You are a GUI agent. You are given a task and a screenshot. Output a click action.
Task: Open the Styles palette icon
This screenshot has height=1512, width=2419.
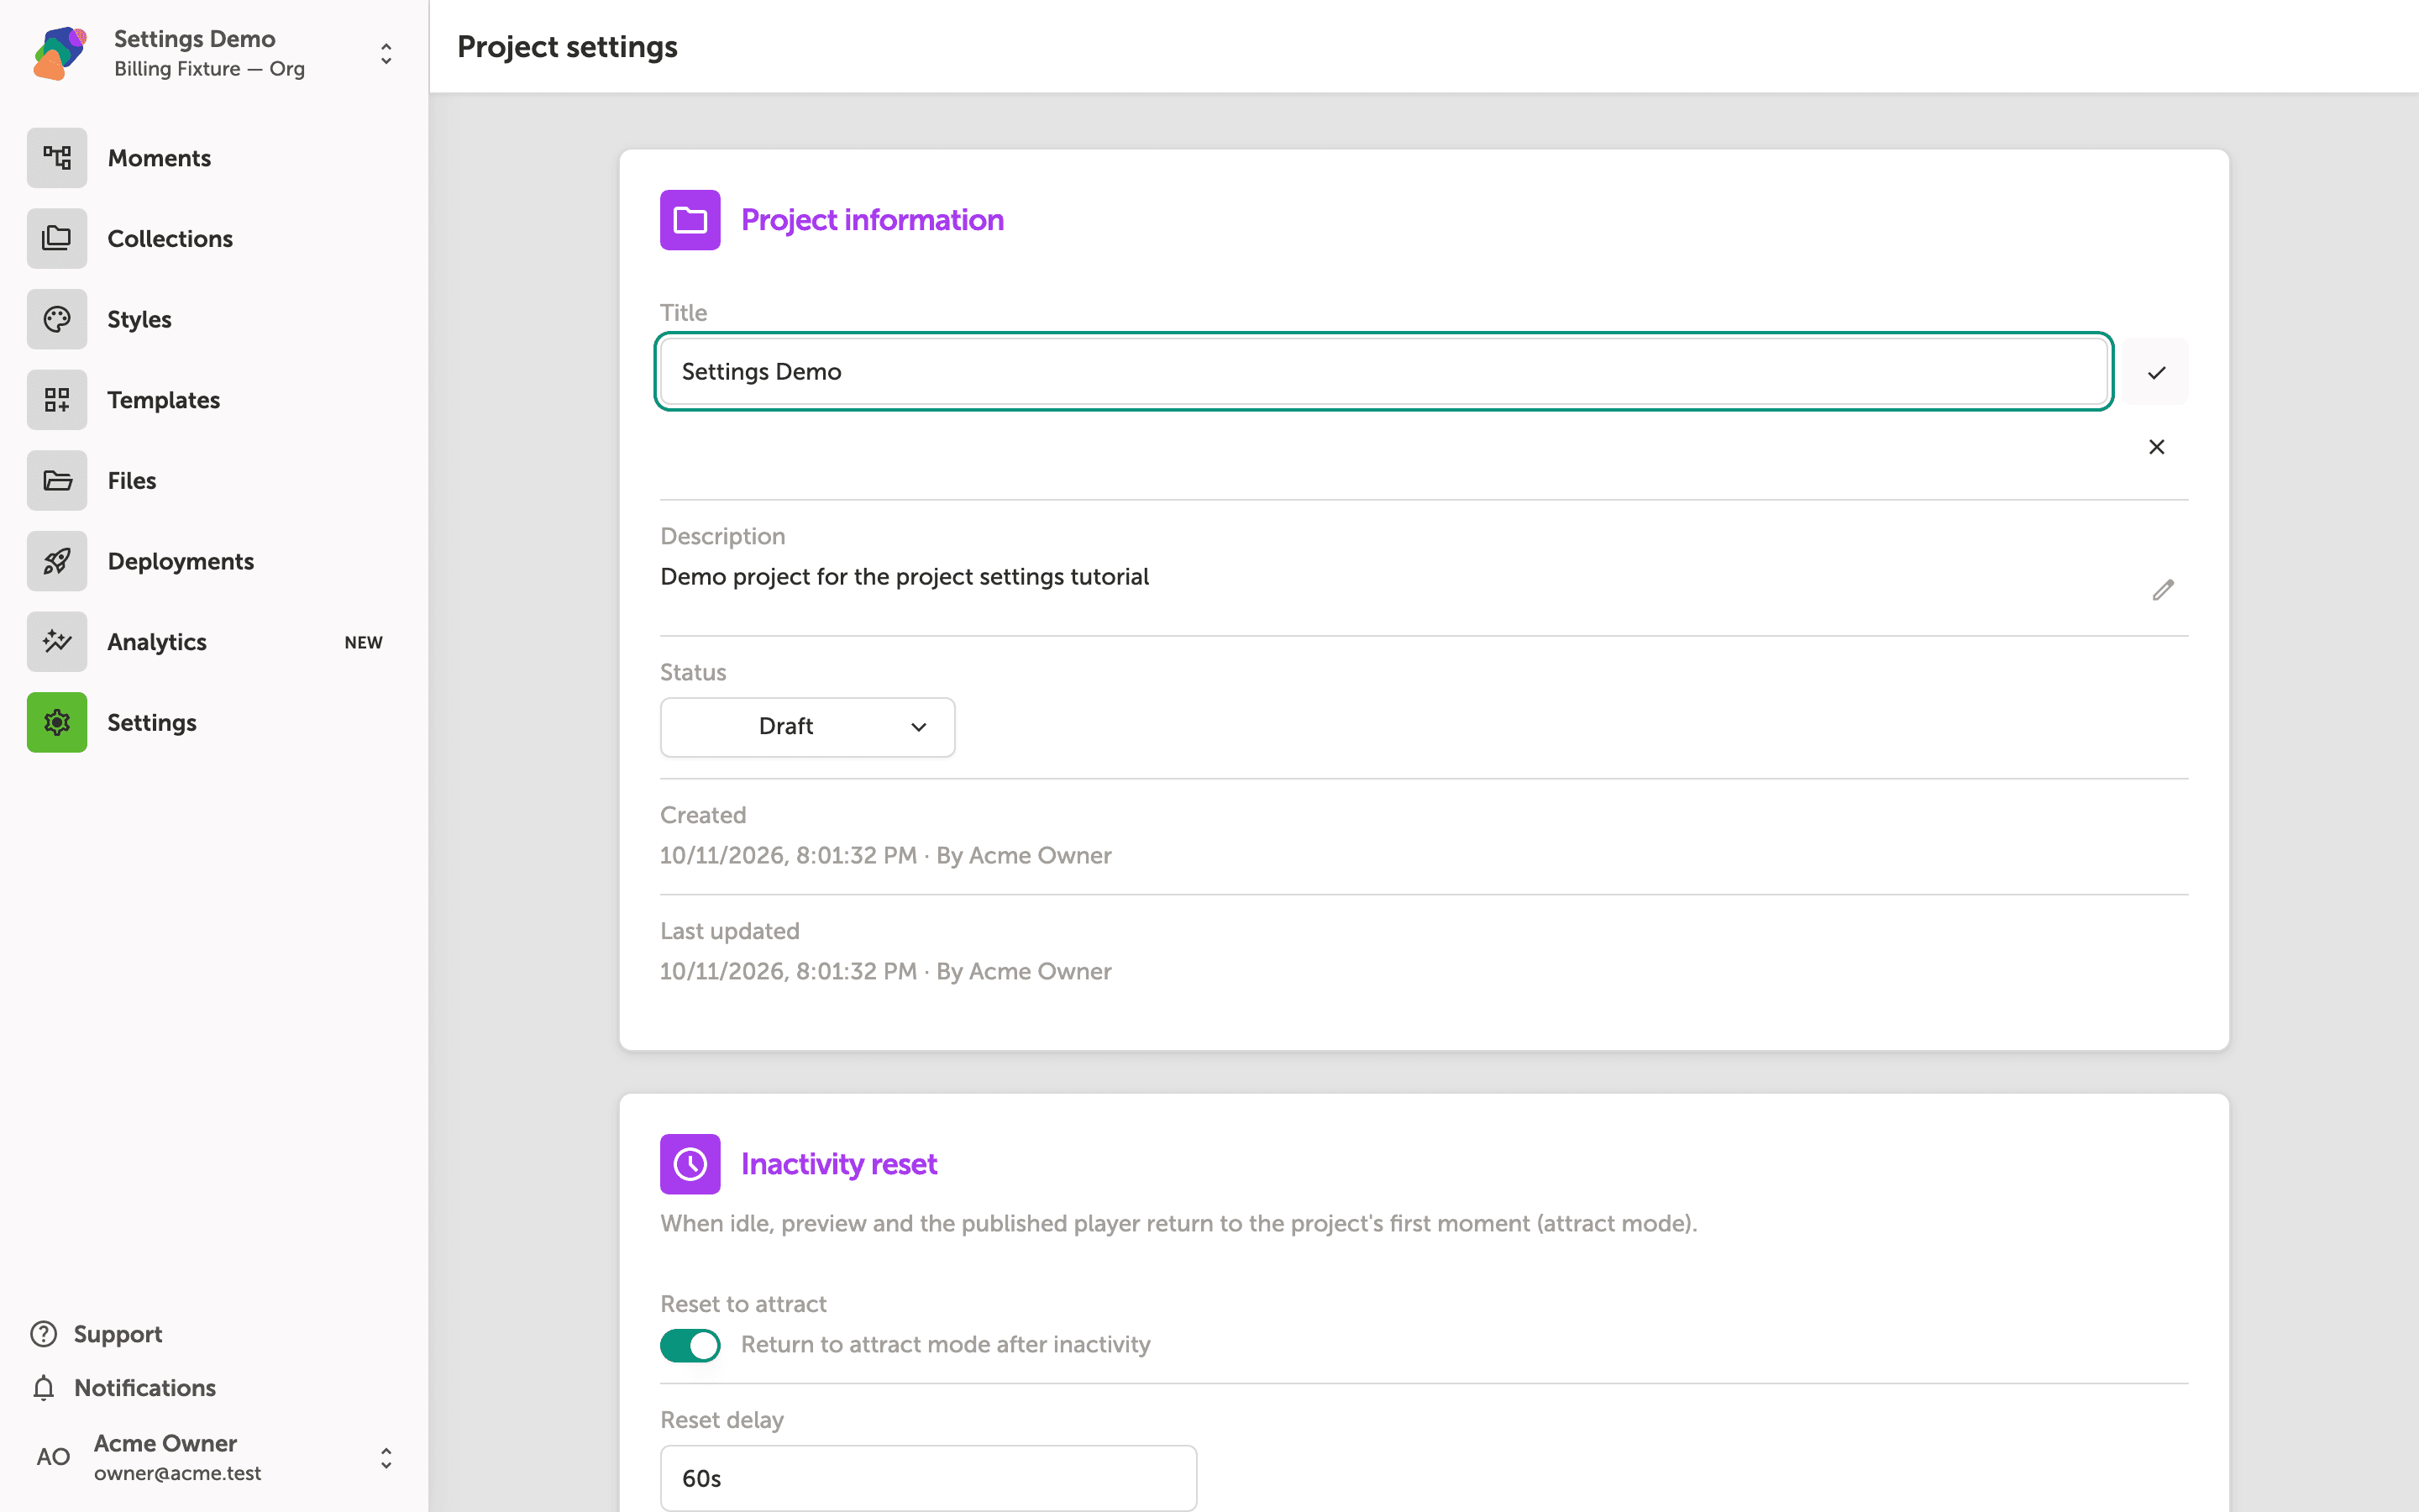[57, 319]
